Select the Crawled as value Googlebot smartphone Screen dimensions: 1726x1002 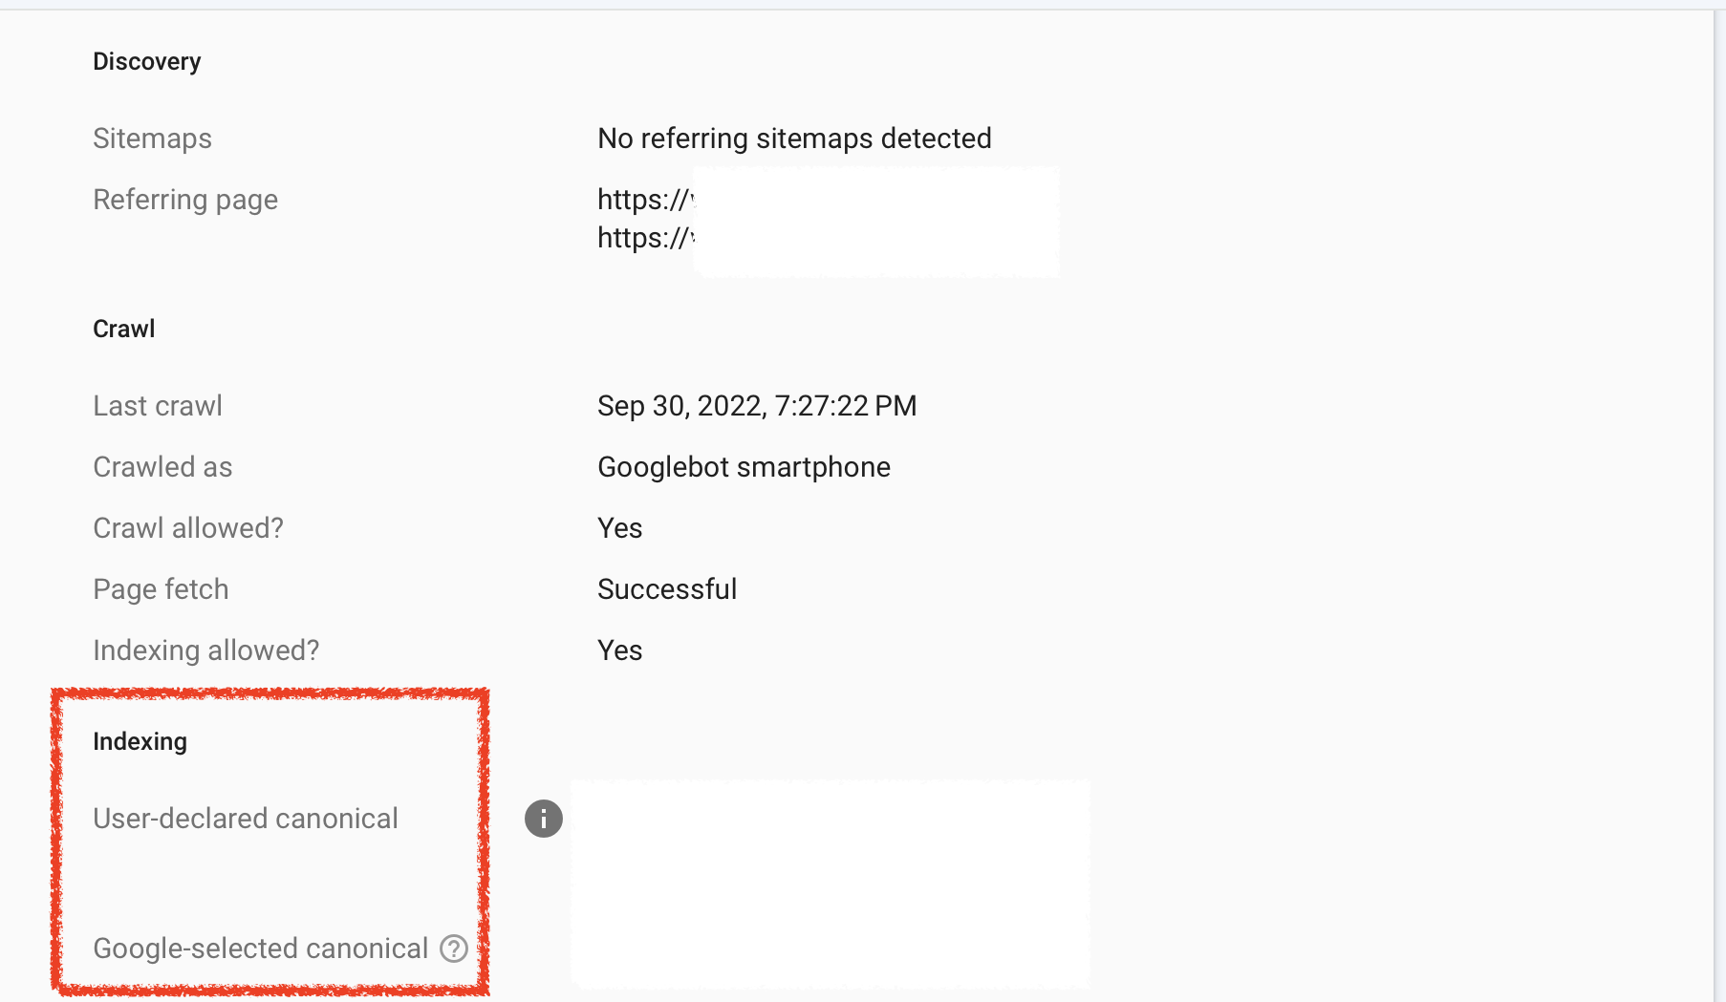click(744, 466)
